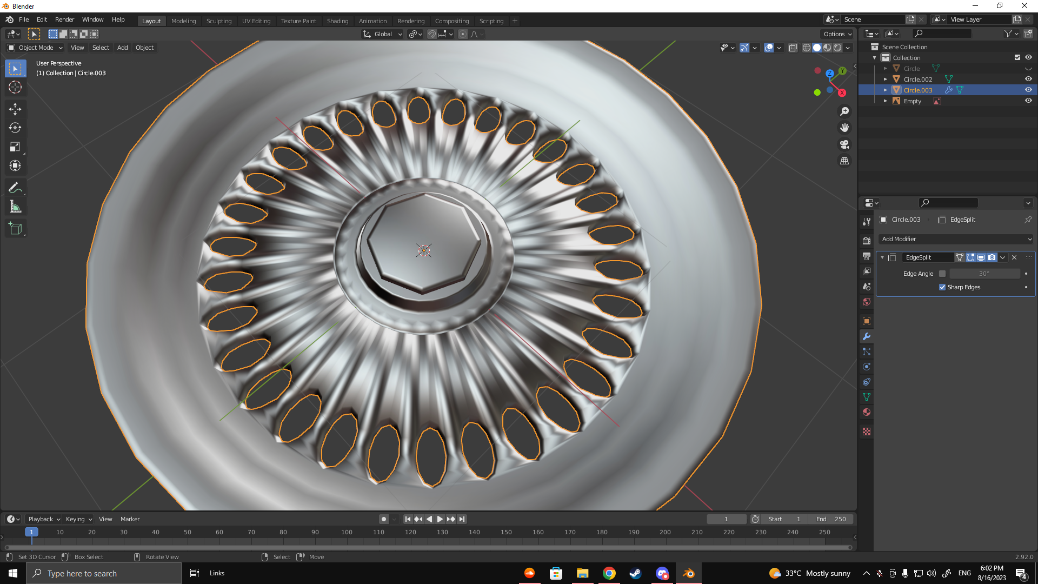Image resolution: width=1038 pixels, height=584 pixels.
Task: Click the Edge Angle 30° slider
Action: (x=984, y=274)
